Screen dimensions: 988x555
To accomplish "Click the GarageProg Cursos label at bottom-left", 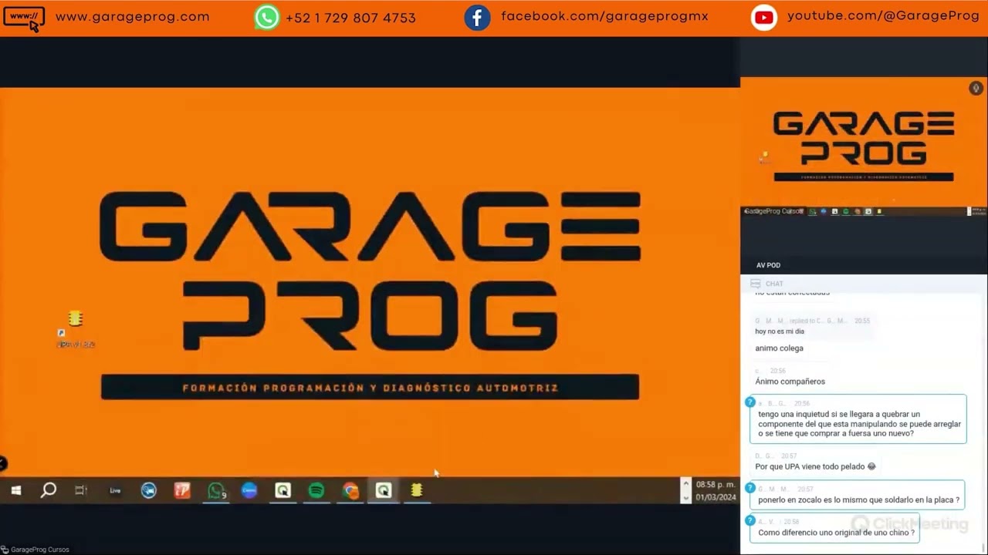I will (40, 550).
